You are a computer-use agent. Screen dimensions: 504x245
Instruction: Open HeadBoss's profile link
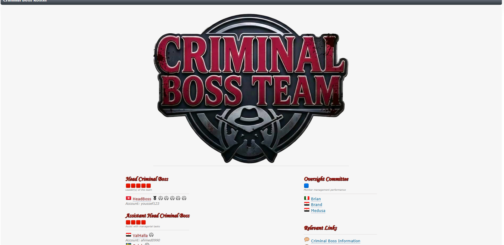click(142, 199)
